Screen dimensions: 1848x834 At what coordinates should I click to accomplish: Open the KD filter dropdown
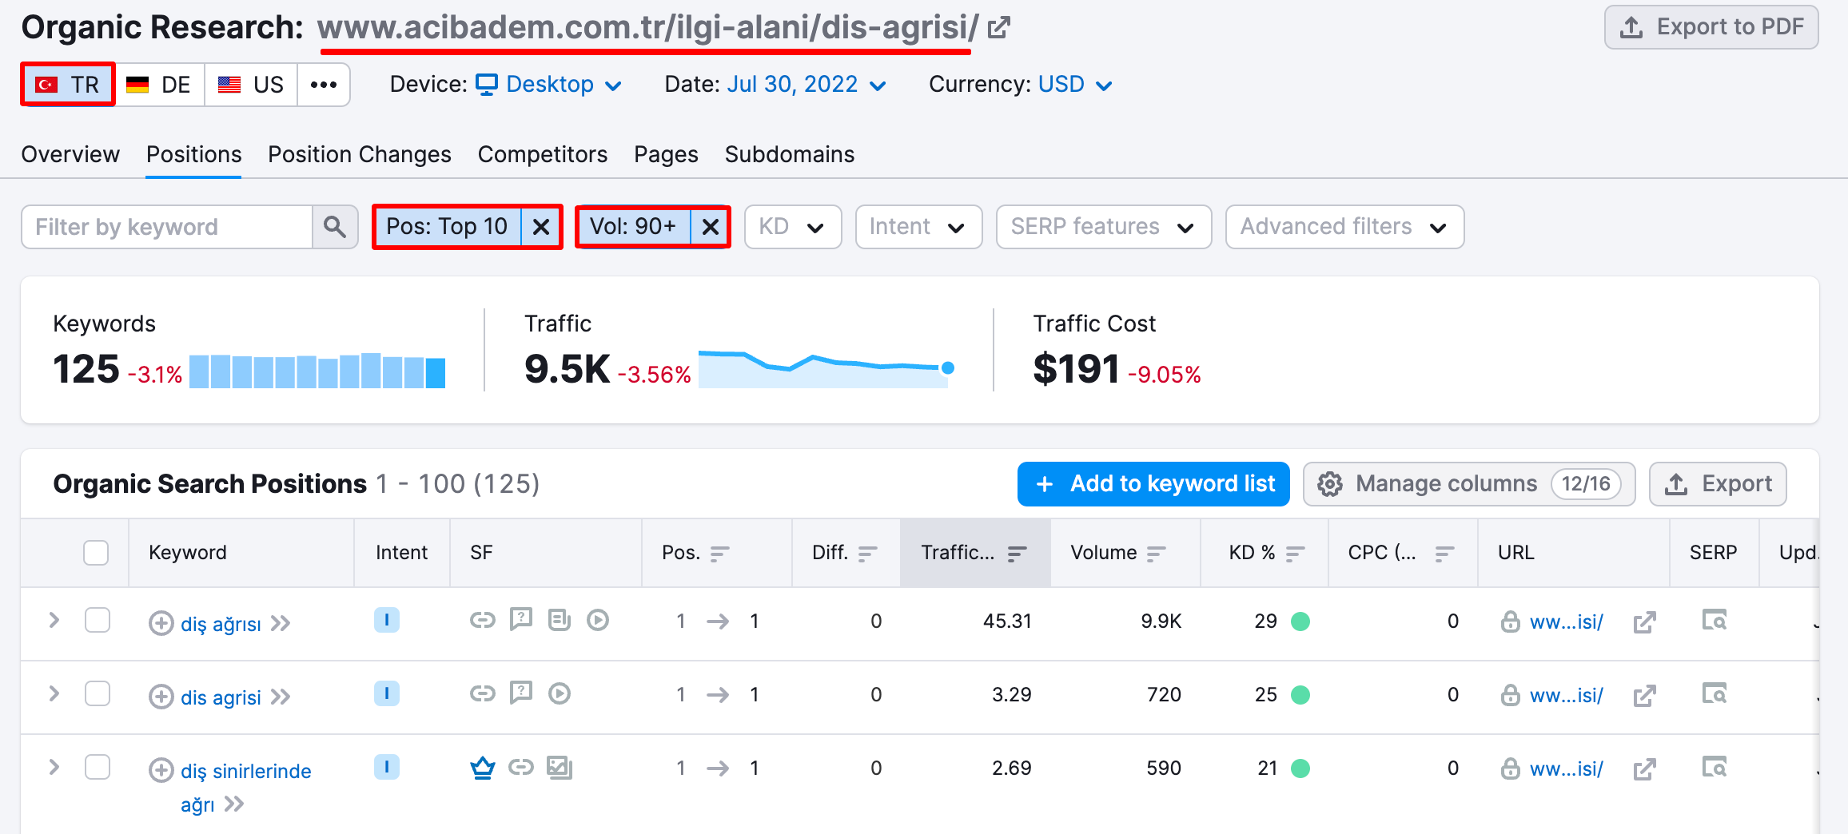(x=793, y=227)
